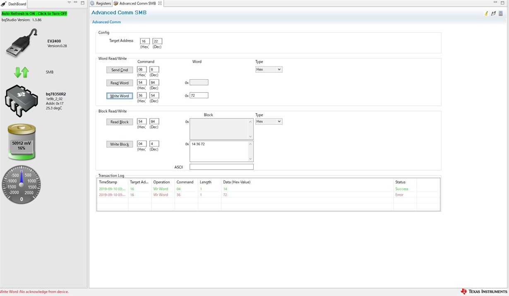Click the Write Word button

pos(120,96)
